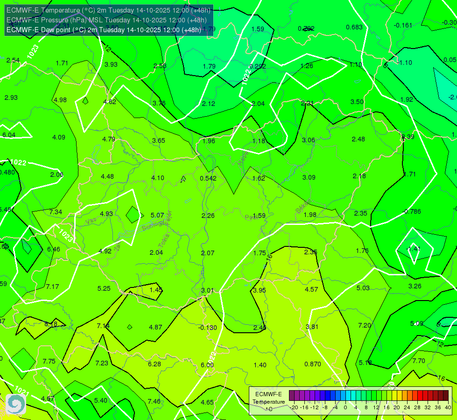Click the dew point value 3.39
Viewport: 457px width, 420px height.
(x=408, y=137)
